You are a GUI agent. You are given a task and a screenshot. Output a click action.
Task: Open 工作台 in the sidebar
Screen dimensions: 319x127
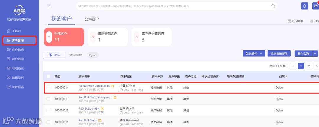click(14, 31)
